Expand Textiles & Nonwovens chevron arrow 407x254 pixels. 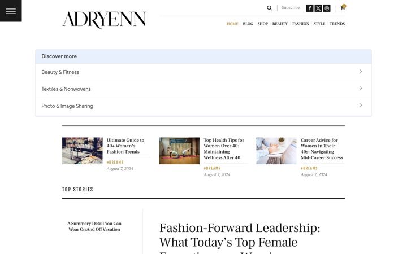pyautogui.click(x=361, y=89)
